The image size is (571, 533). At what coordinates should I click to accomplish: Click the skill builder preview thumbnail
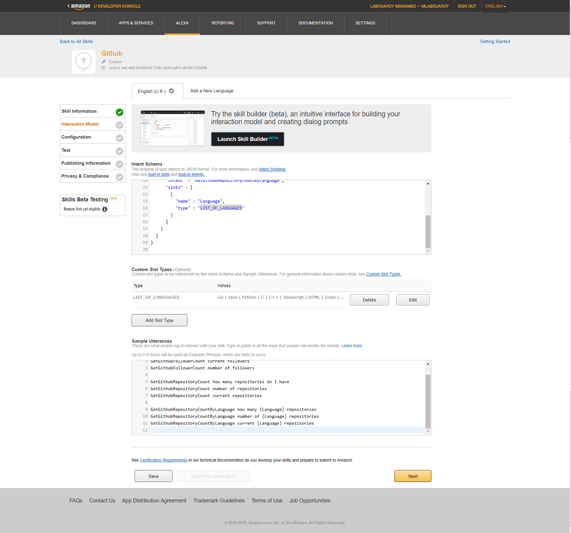pyautogui.click(x=173, y=128)
